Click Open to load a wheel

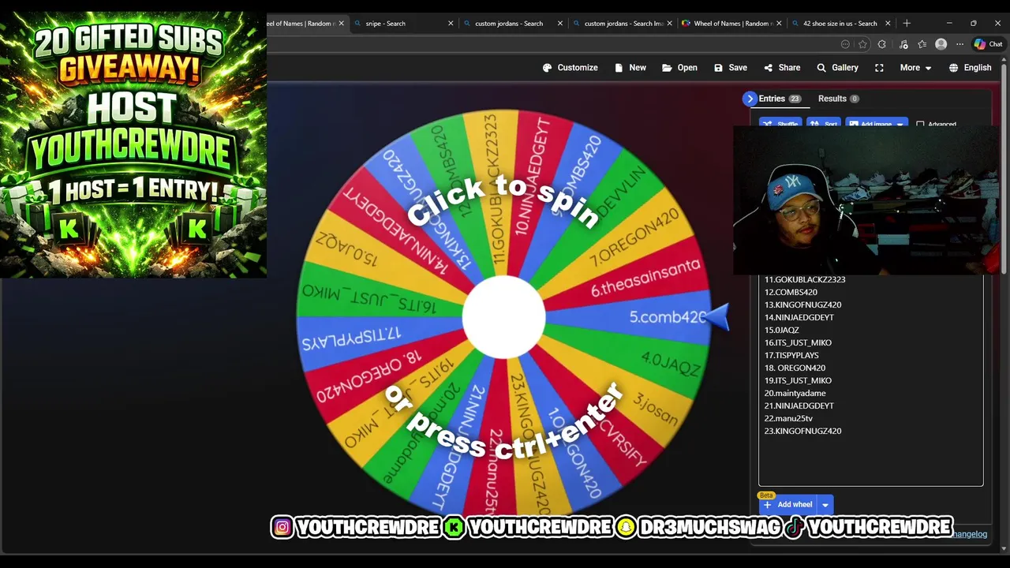tap(679, 68)
